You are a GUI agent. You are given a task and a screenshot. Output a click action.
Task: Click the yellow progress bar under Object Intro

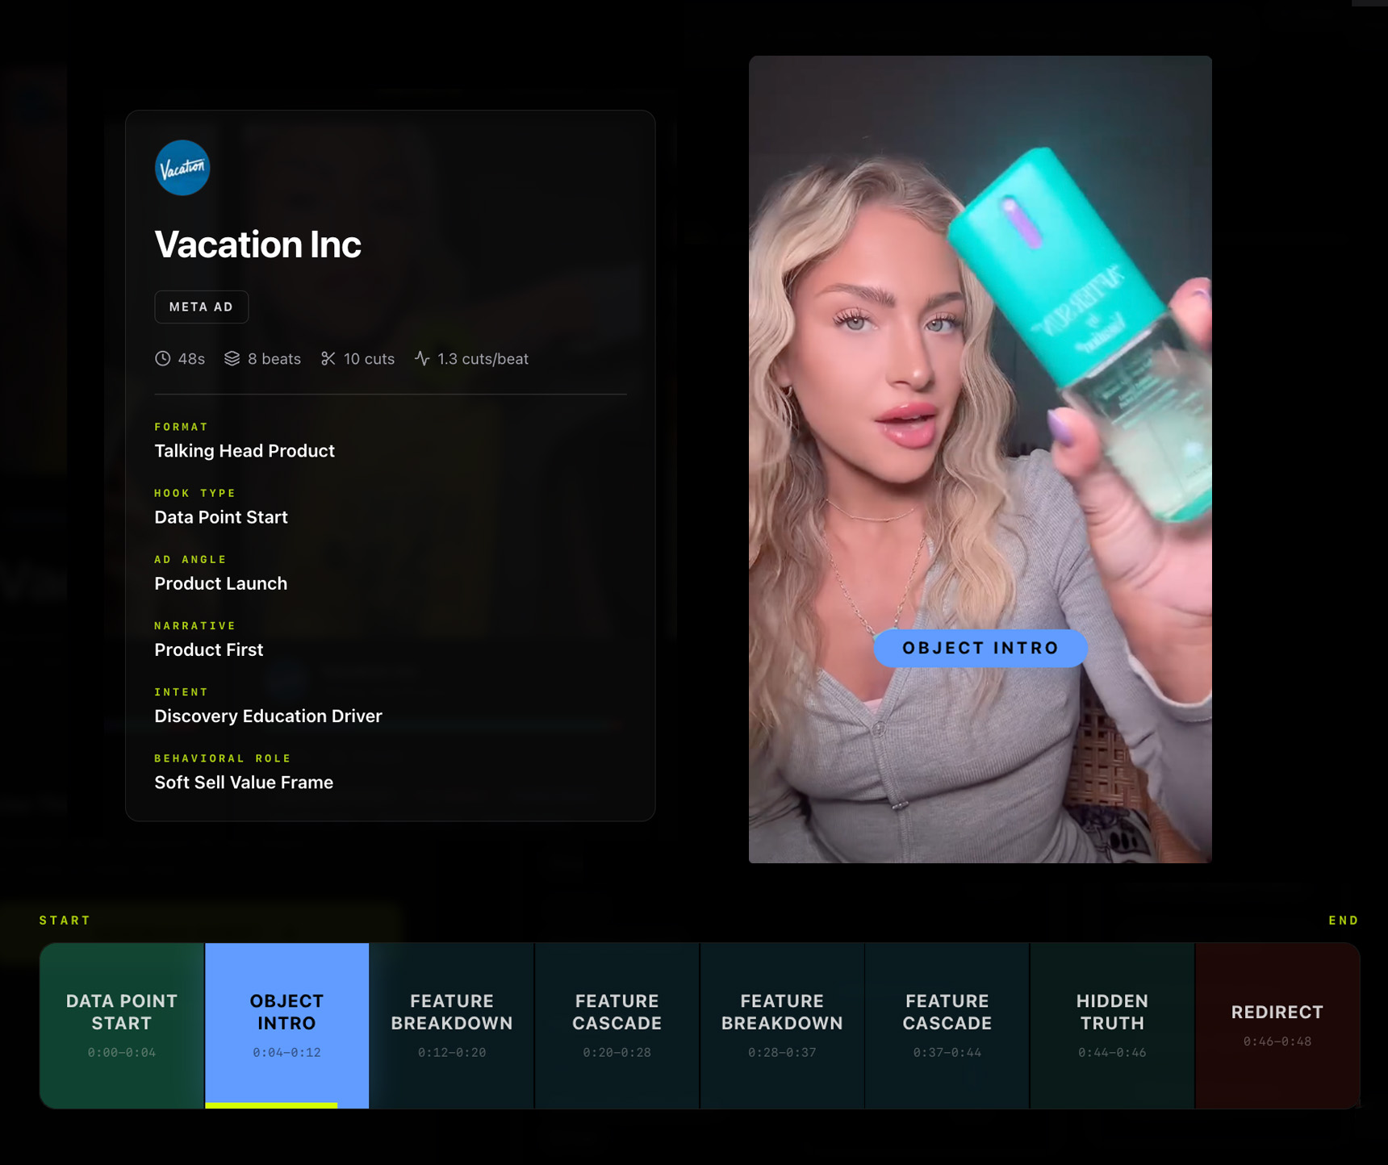pos(271,1104)
